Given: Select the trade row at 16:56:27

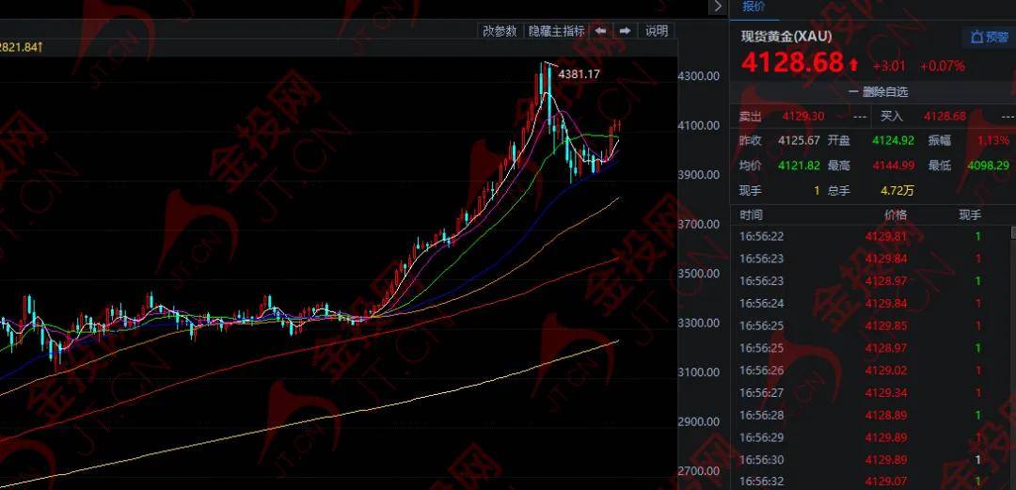Looking at the screenshot, I should click(869, 393).
